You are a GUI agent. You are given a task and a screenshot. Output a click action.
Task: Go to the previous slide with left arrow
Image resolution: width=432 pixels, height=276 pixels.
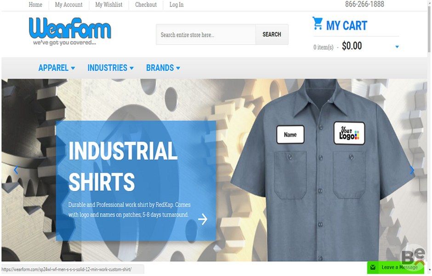point(16,170)
